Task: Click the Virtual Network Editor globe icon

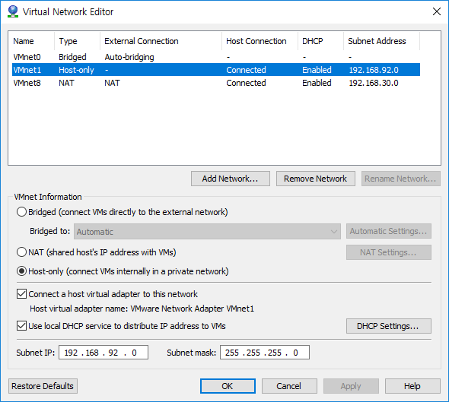Action: point(13,11)
